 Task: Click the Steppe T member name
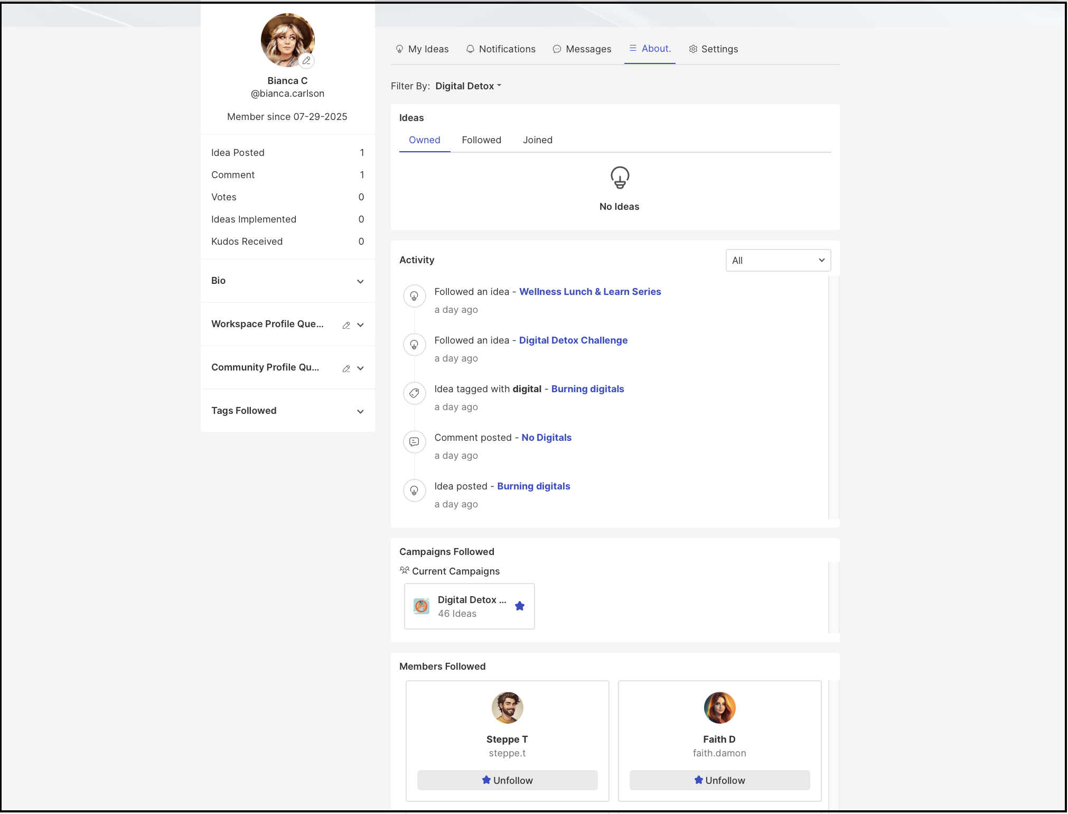click(507, 739)
